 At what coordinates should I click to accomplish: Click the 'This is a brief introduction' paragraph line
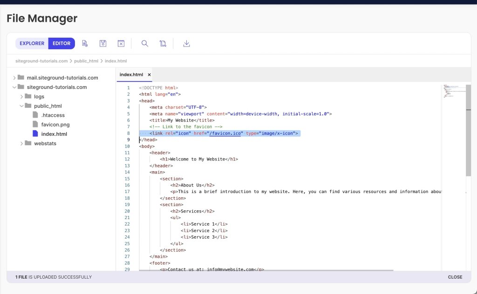(306, 192)
